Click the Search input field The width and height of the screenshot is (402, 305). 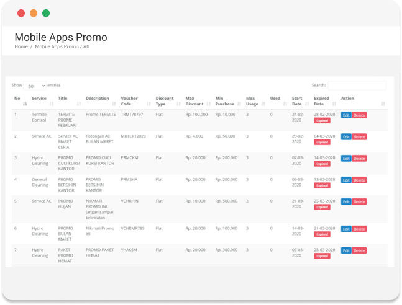[357, 86]
